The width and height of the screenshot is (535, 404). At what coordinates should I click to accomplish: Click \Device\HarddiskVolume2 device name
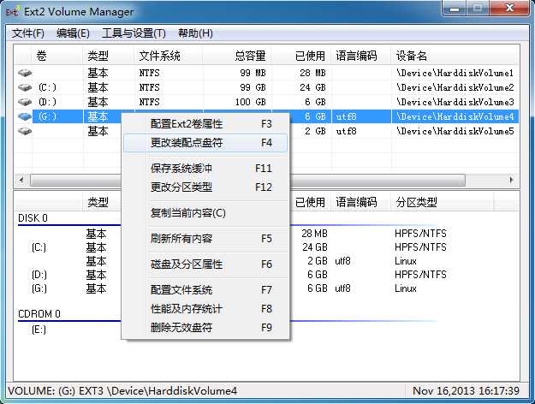(455, 87)
